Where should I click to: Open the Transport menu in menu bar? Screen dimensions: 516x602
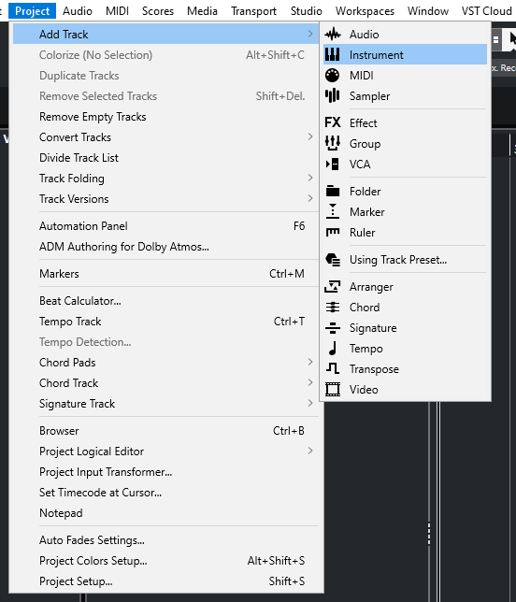click(253, 11)
